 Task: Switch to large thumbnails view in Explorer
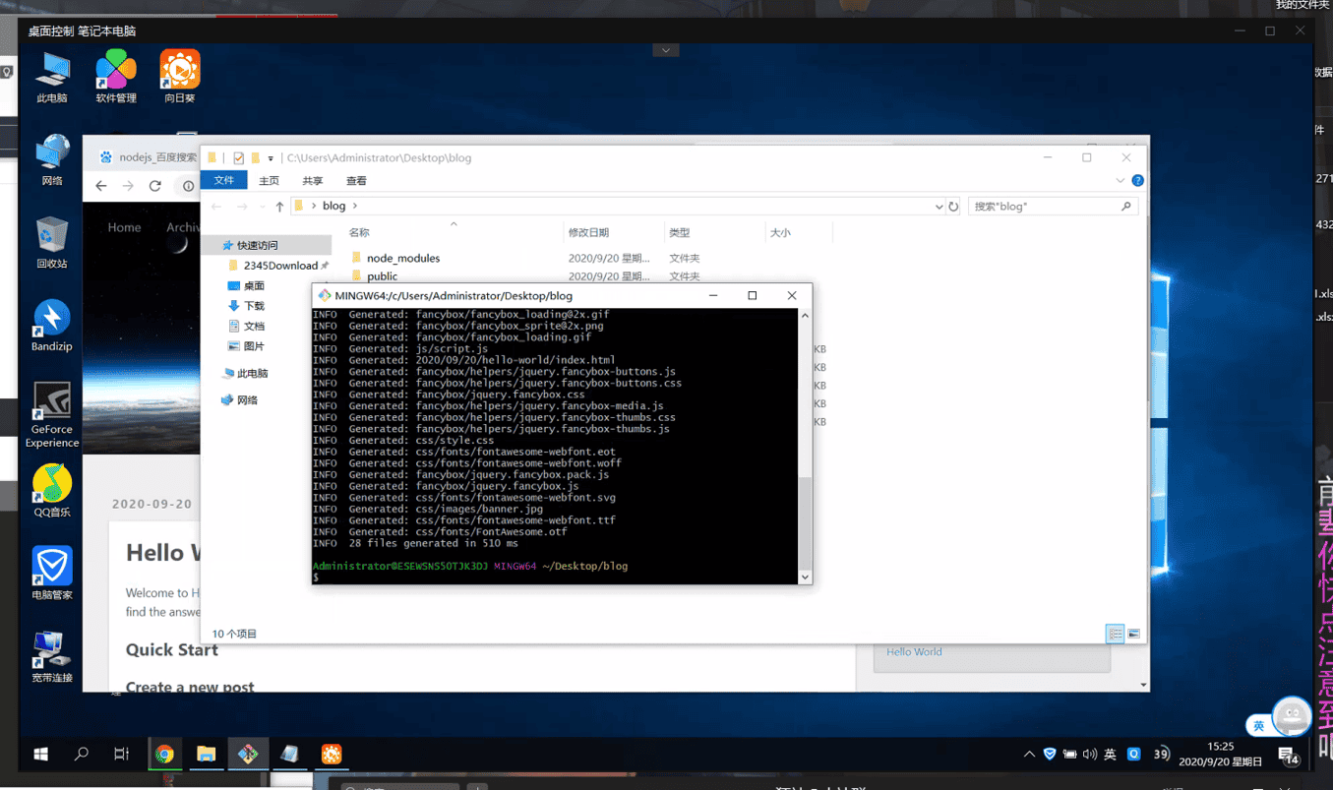coord(1133,634)
